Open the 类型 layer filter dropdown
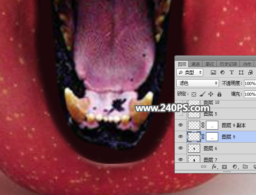The image size is (256, 195). pyautogui.click(x=190, y=72)
